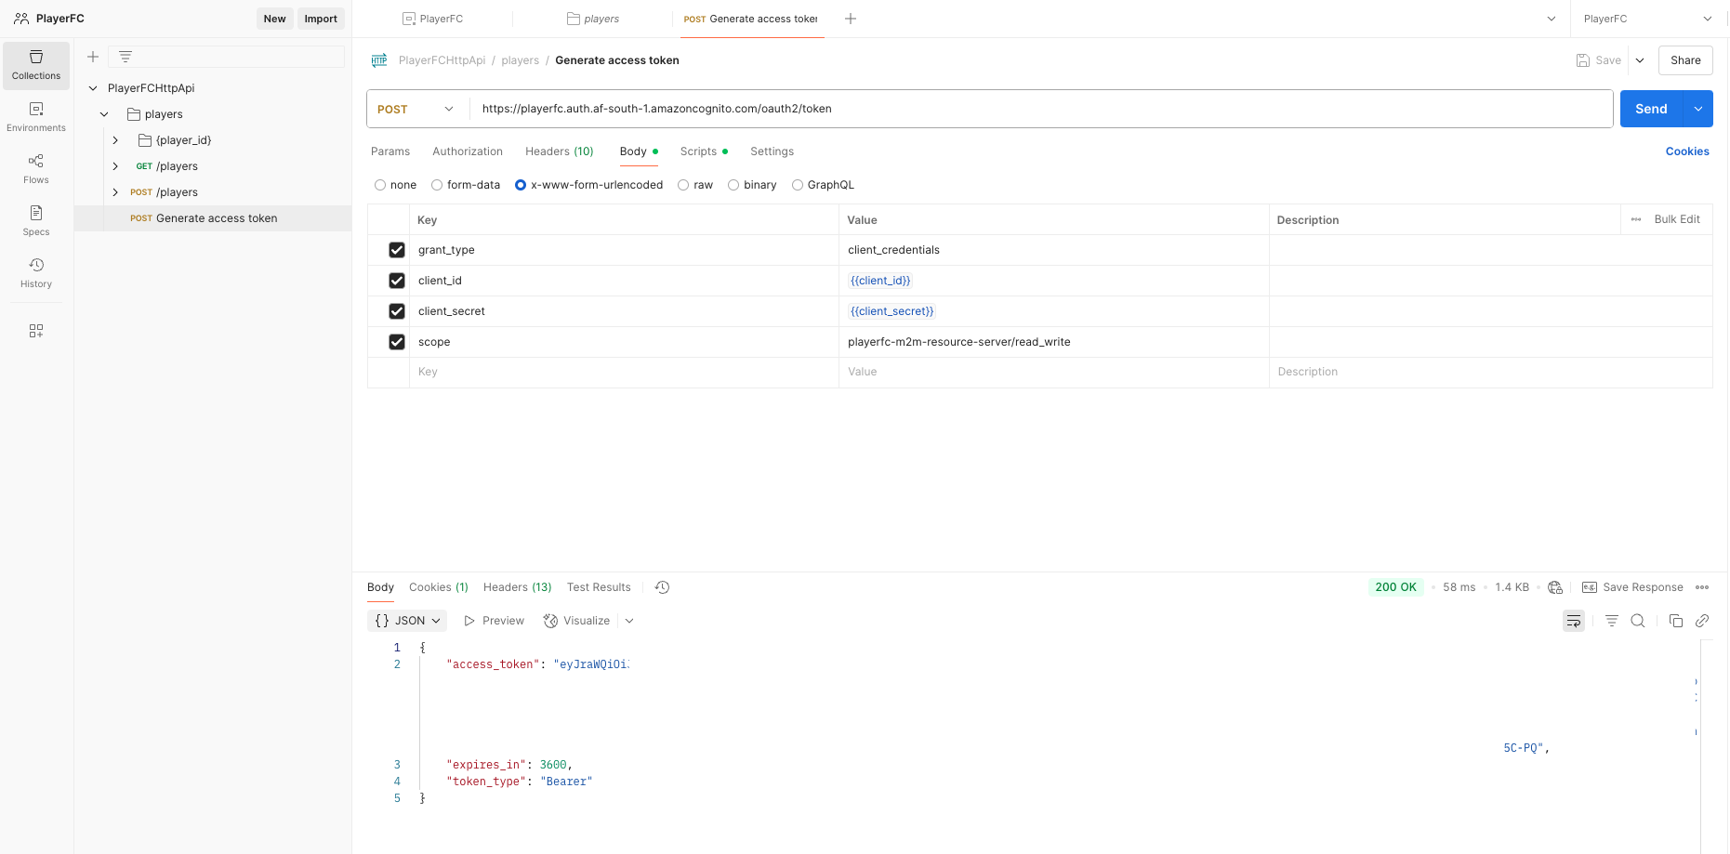The image size is (1730, 854).
Task: Switch to the Scripts tab
Action: [704, 151]
